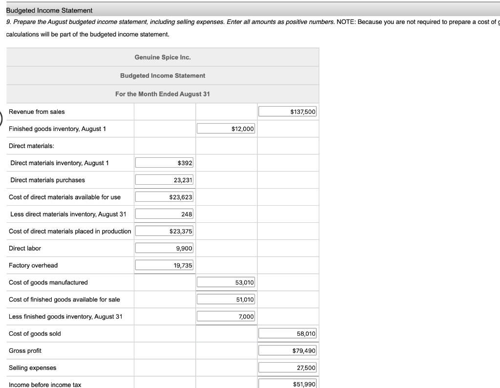Viewport: 500px width, 388px height.
Task: Click the Selling expenses amount field
Action: click(x=288, y=367)
